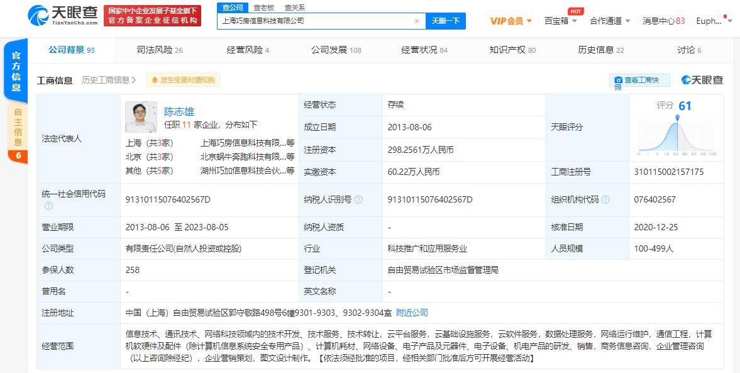This screenshot has height=373, width=740.
Task: Open 湖州巧加信息科技合伙... company link
Action: [247, 171]
